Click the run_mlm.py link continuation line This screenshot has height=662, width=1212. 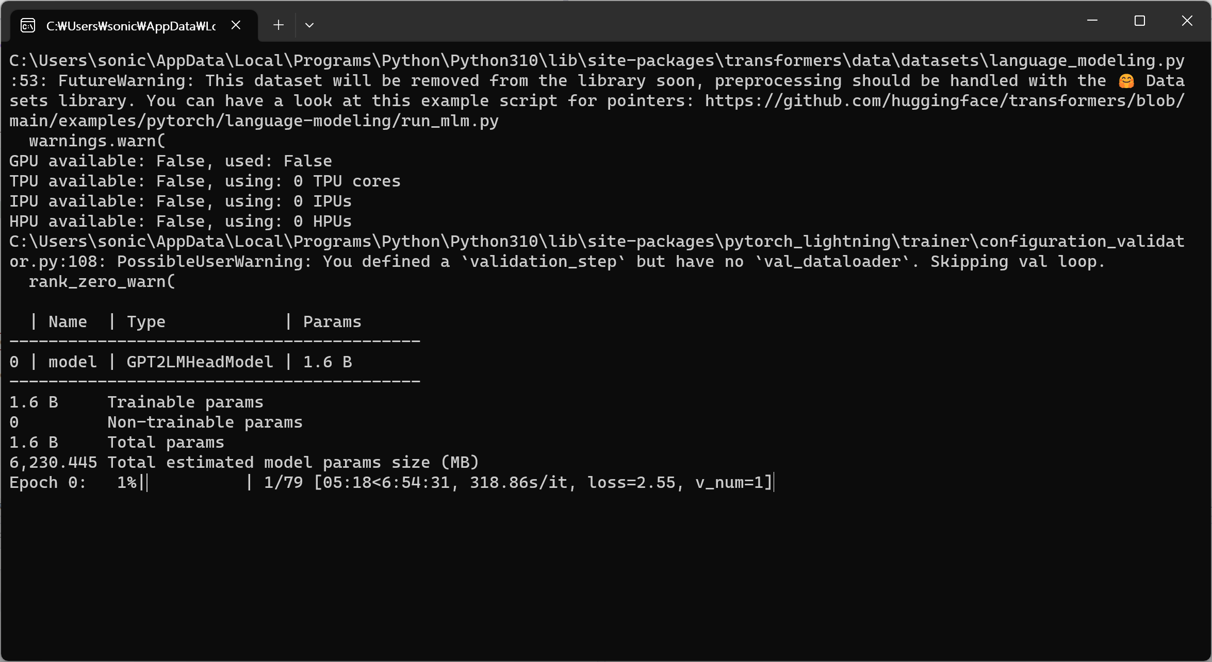[254, 121]
